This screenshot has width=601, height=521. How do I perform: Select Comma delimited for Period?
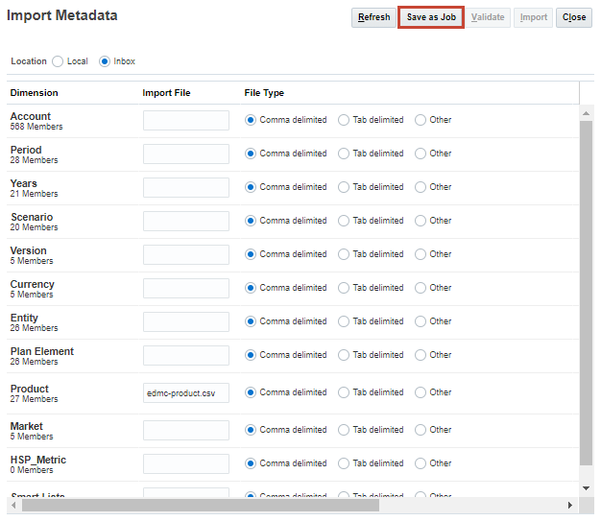point(251,154)
